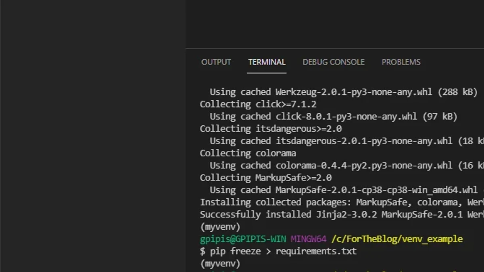Image resolution: width=484 pixels, height=272 pixels.
Task: Click the "Using cached colorama-0.4.4" line
Action: (x=347, y=166)
